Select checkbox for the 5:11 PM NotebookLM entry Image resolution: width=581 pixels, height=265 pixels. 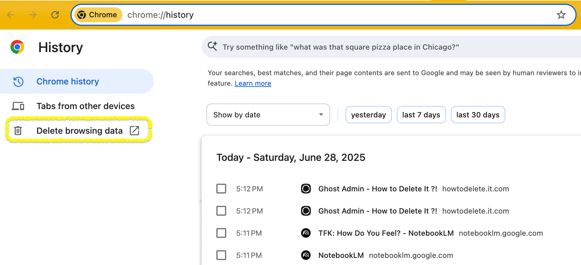[221, 255]
